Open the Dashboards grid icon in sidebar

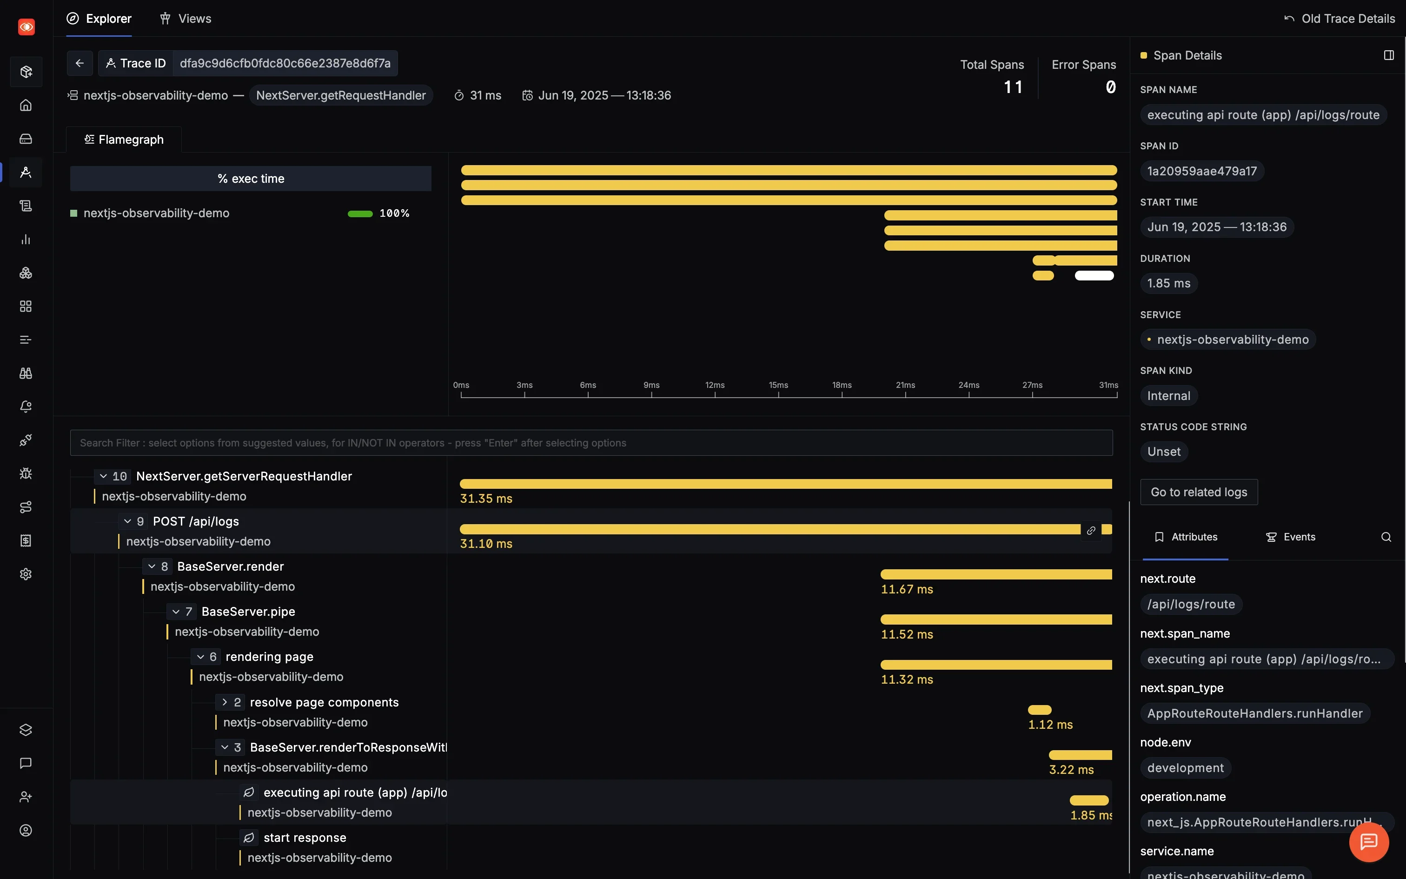[26, 306]
